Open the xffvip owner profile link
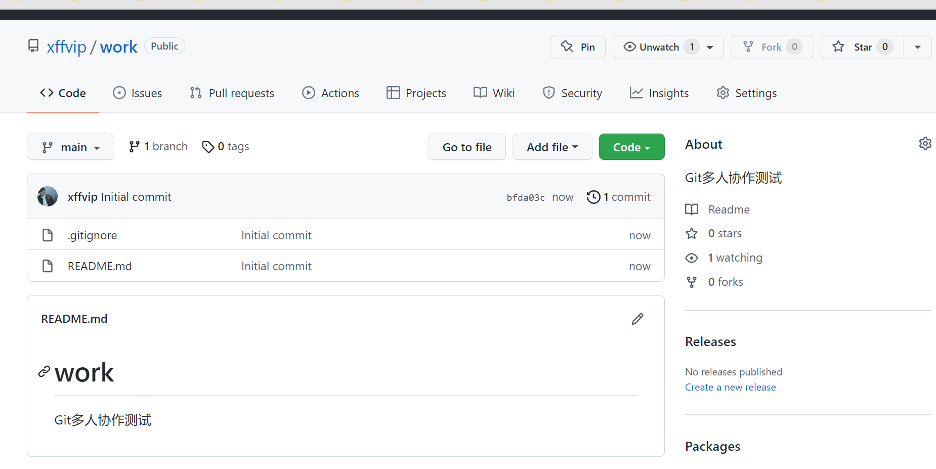Screen dimensions: 936x469 (67, 47)
